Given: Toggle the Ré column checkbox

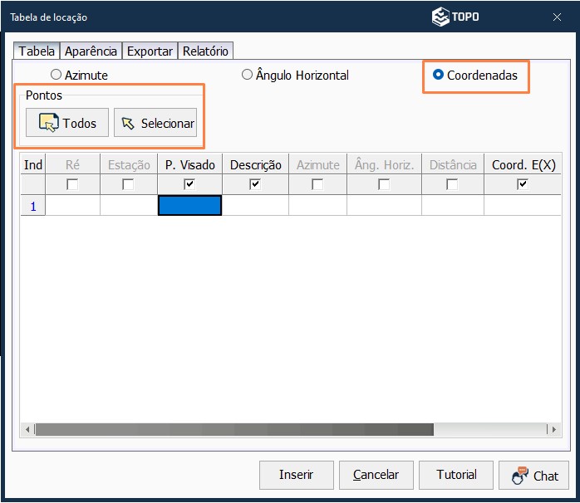Looking at the screenshot, I should 72,184.
